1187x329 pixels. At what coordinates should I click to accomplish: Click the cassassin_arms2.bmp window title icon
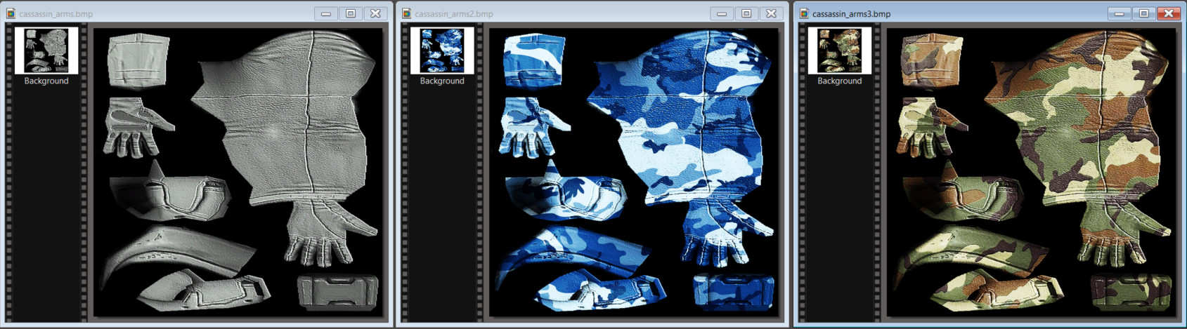tap(406, 13)
